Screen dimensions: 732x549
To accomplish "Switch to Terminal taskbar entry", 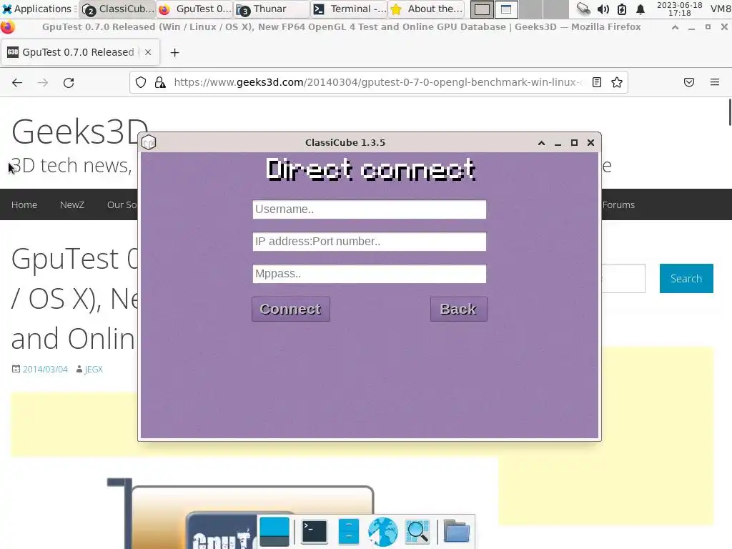I will [350, 9].
